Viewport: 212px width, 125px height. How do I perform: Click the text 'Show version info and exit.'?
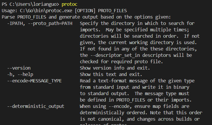pyautogui.click(x=115, y=68)
